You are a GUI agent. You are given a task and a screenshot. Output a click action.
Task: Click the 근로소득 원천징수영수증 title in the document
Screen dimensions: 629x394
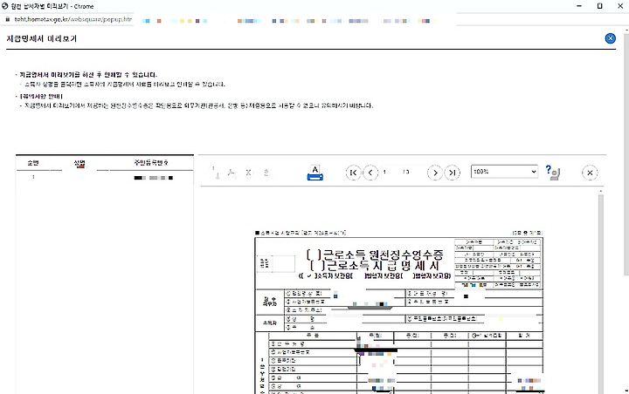(x=375, y=255)
